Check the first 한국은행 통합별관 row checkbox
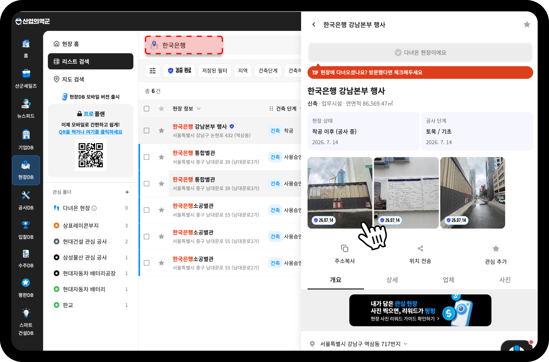The height and width of the screenshot is (362, 549). [x=146, y=157]
